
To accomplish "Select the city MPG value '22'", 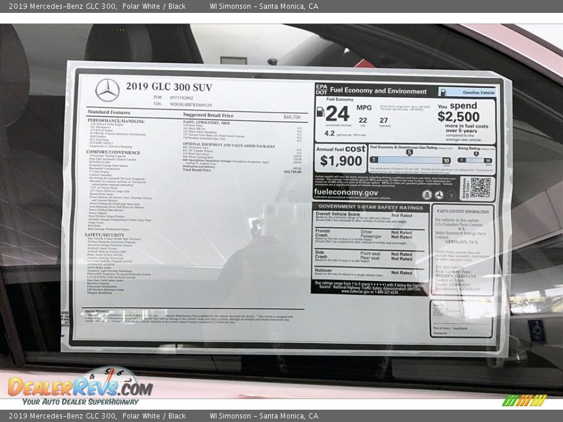I will coord(363,120).
